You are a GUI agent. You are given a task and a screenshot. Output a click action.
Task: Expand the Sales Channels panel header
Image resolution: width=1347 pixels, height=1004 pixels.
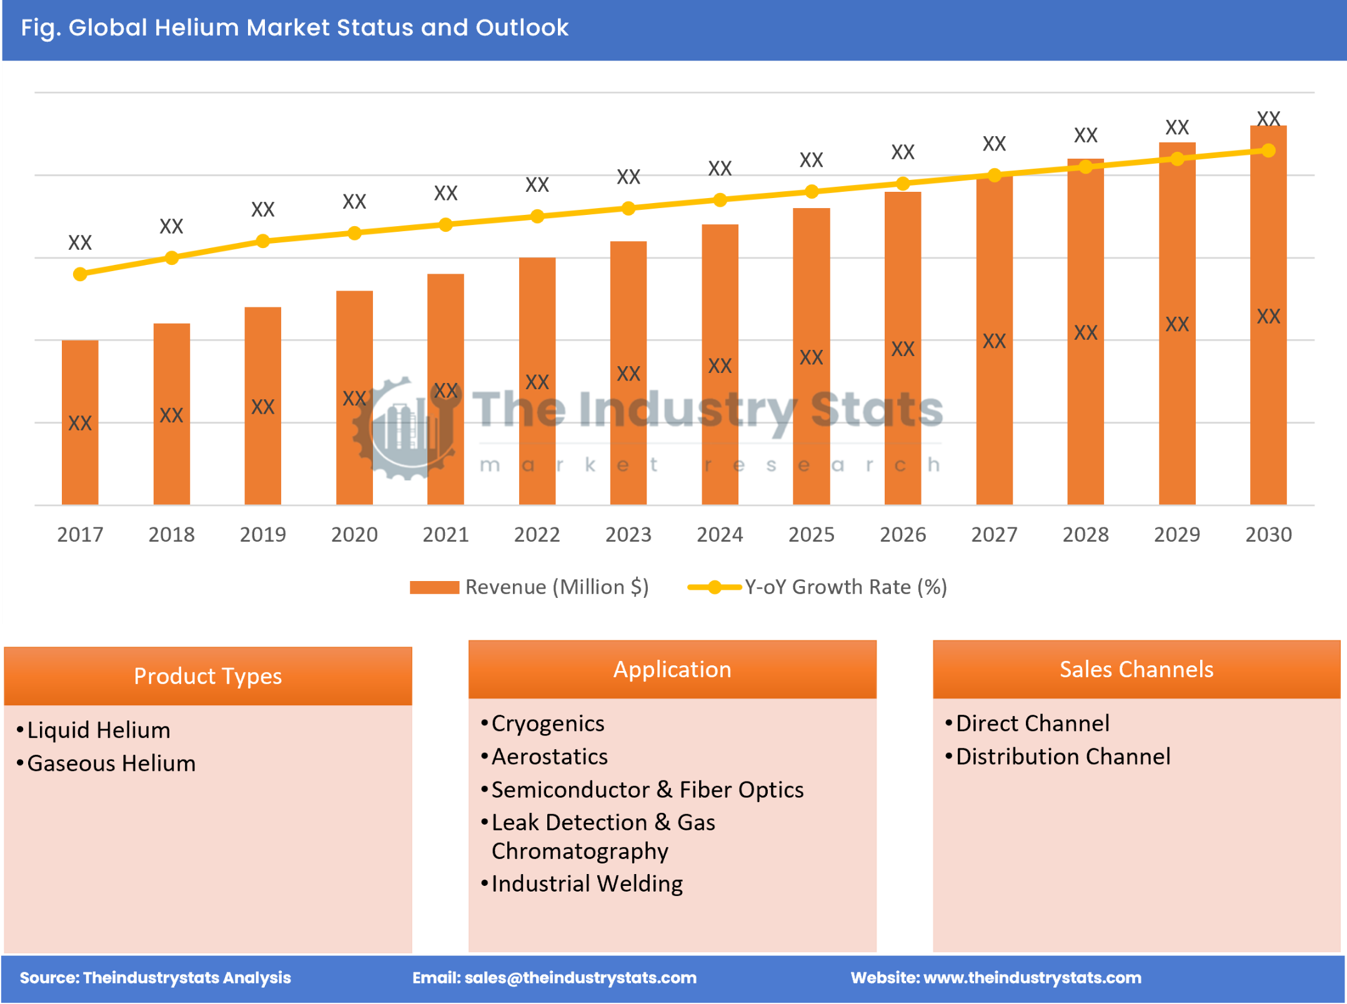pyautogui.click(x=1137, y=669)
